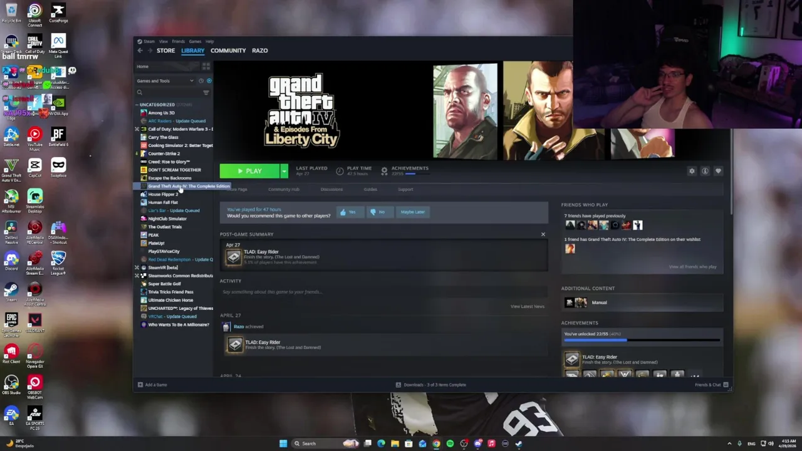This screenshot has height=451, width=802.
Task: Click the library search field
Action: click(x=169, y=93)
